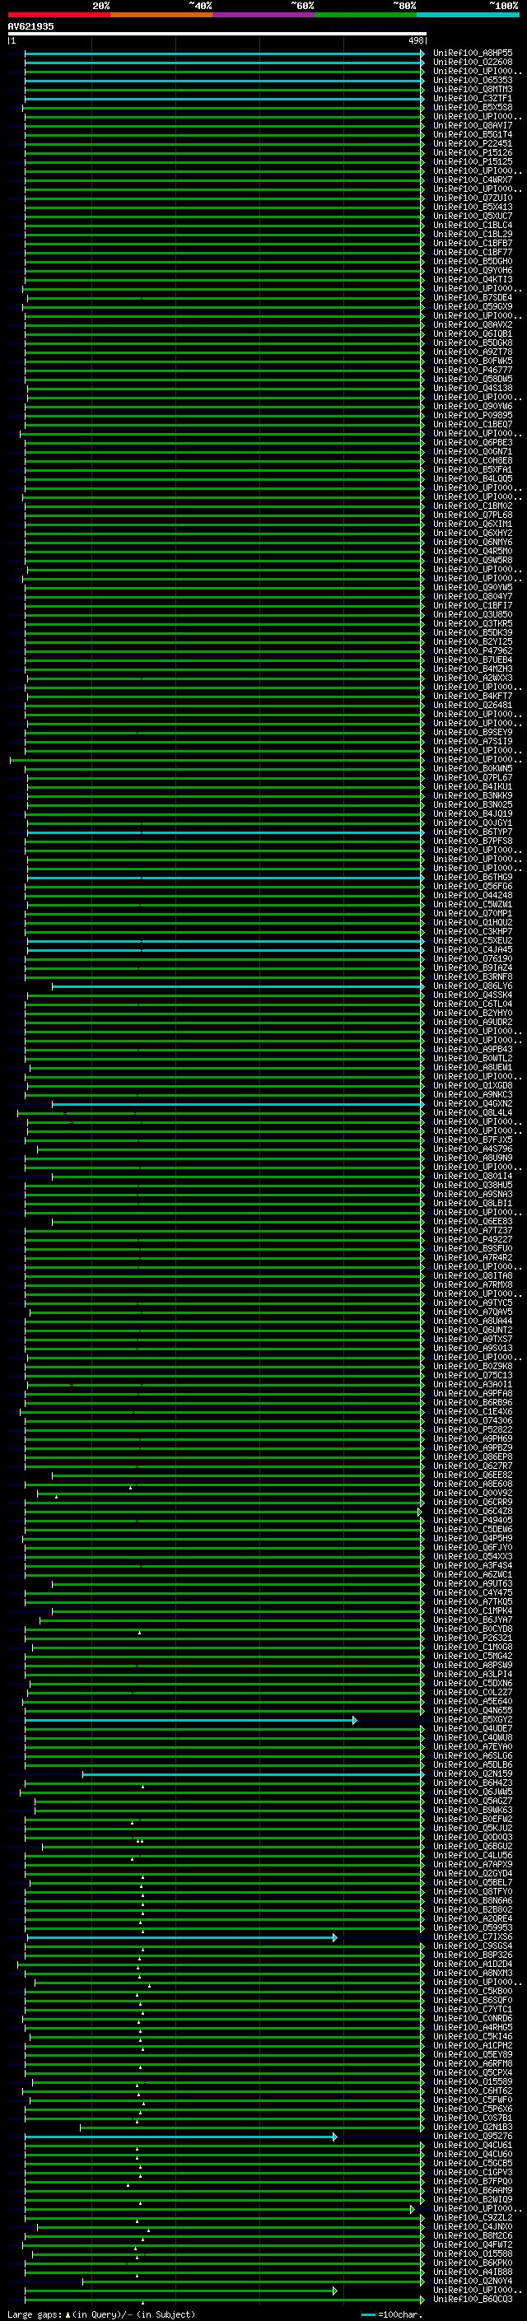
Task: Open hit UniRef100_A8HP55
Action: [473, 54]
